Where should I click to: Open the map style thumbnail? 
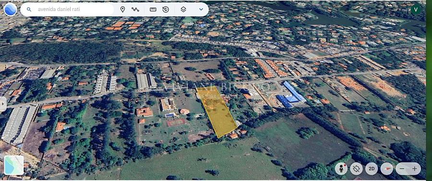(x=14, y=165)
